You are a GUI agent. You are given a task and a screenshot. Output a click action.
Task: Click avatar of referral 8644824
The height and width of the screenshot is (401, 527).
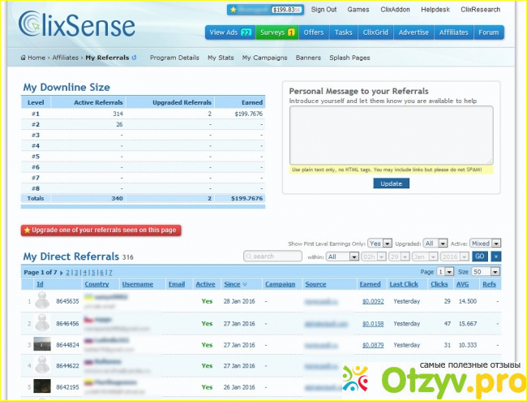coord(42,344)
